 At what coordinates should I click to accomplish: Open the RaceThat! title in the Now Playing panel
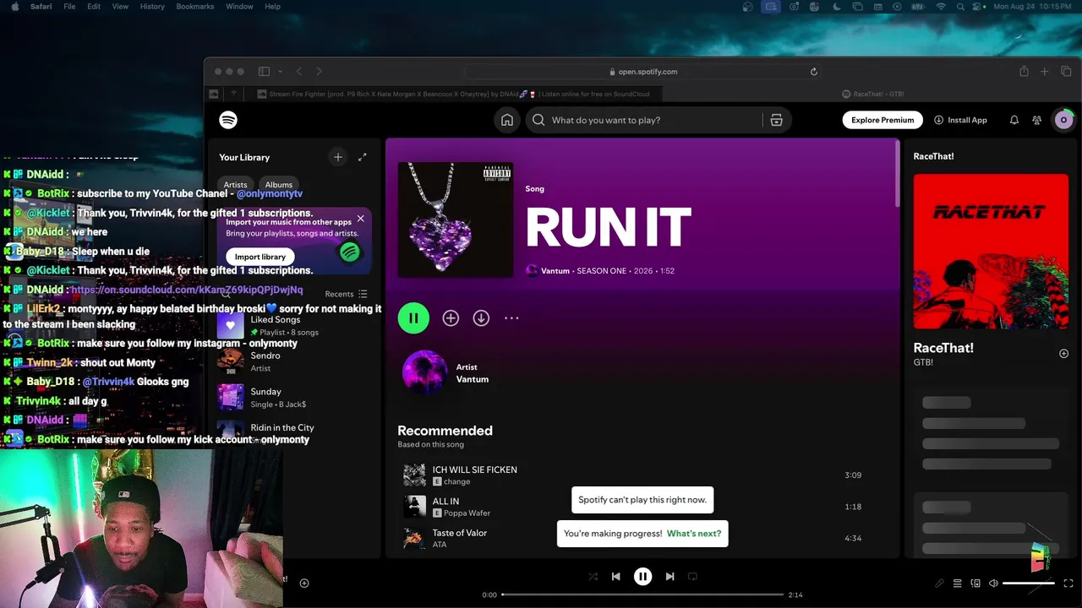point(943,348)
